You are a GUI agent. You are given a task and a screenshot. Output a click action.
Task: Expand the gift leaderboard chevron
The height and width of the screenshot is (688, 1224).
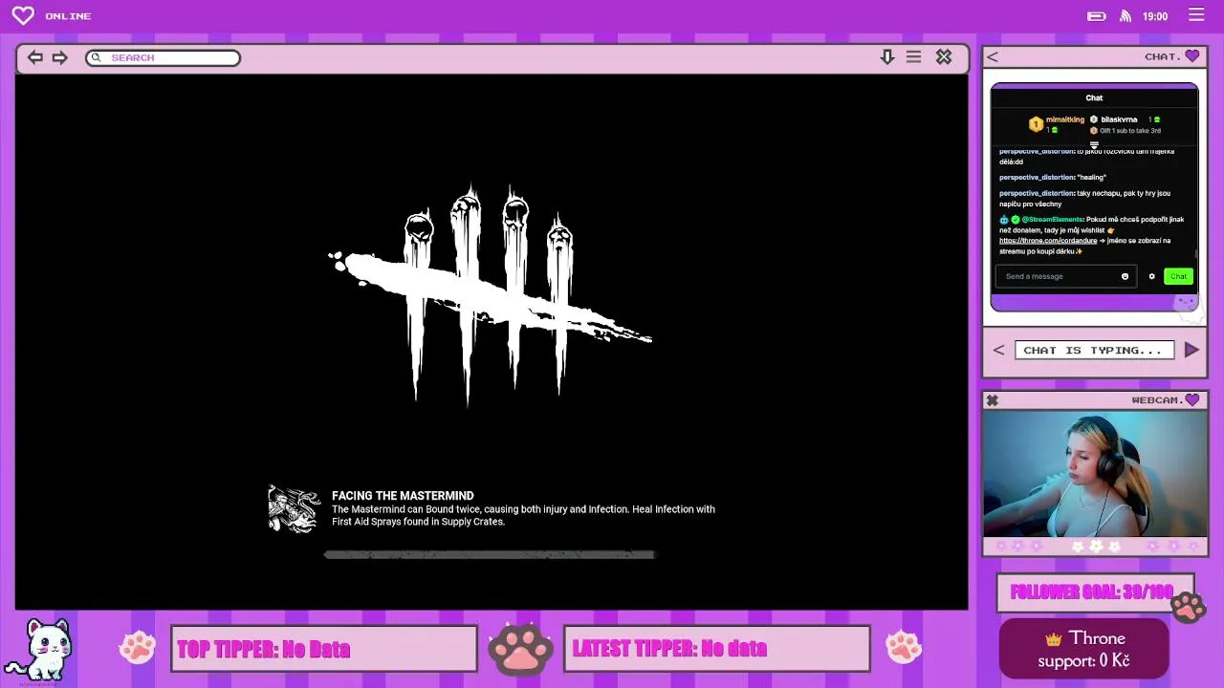point(1094,144)
